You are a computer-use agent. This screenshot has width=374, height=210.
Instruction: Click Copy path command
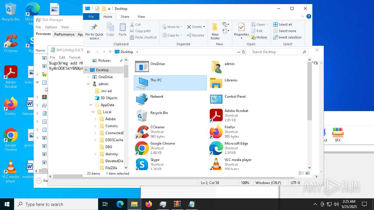(x=140, y=31)
